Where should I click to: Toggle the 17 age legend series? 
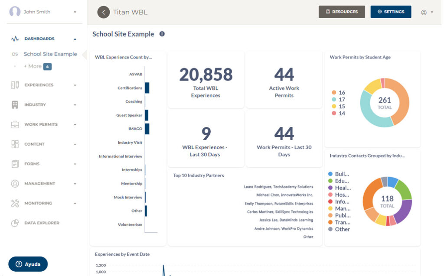[338, 100]
